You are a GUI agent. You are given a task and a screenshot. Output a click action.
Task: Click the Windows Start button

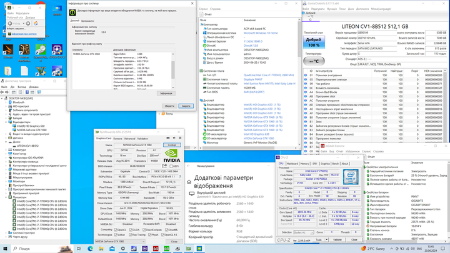(5, 249)
